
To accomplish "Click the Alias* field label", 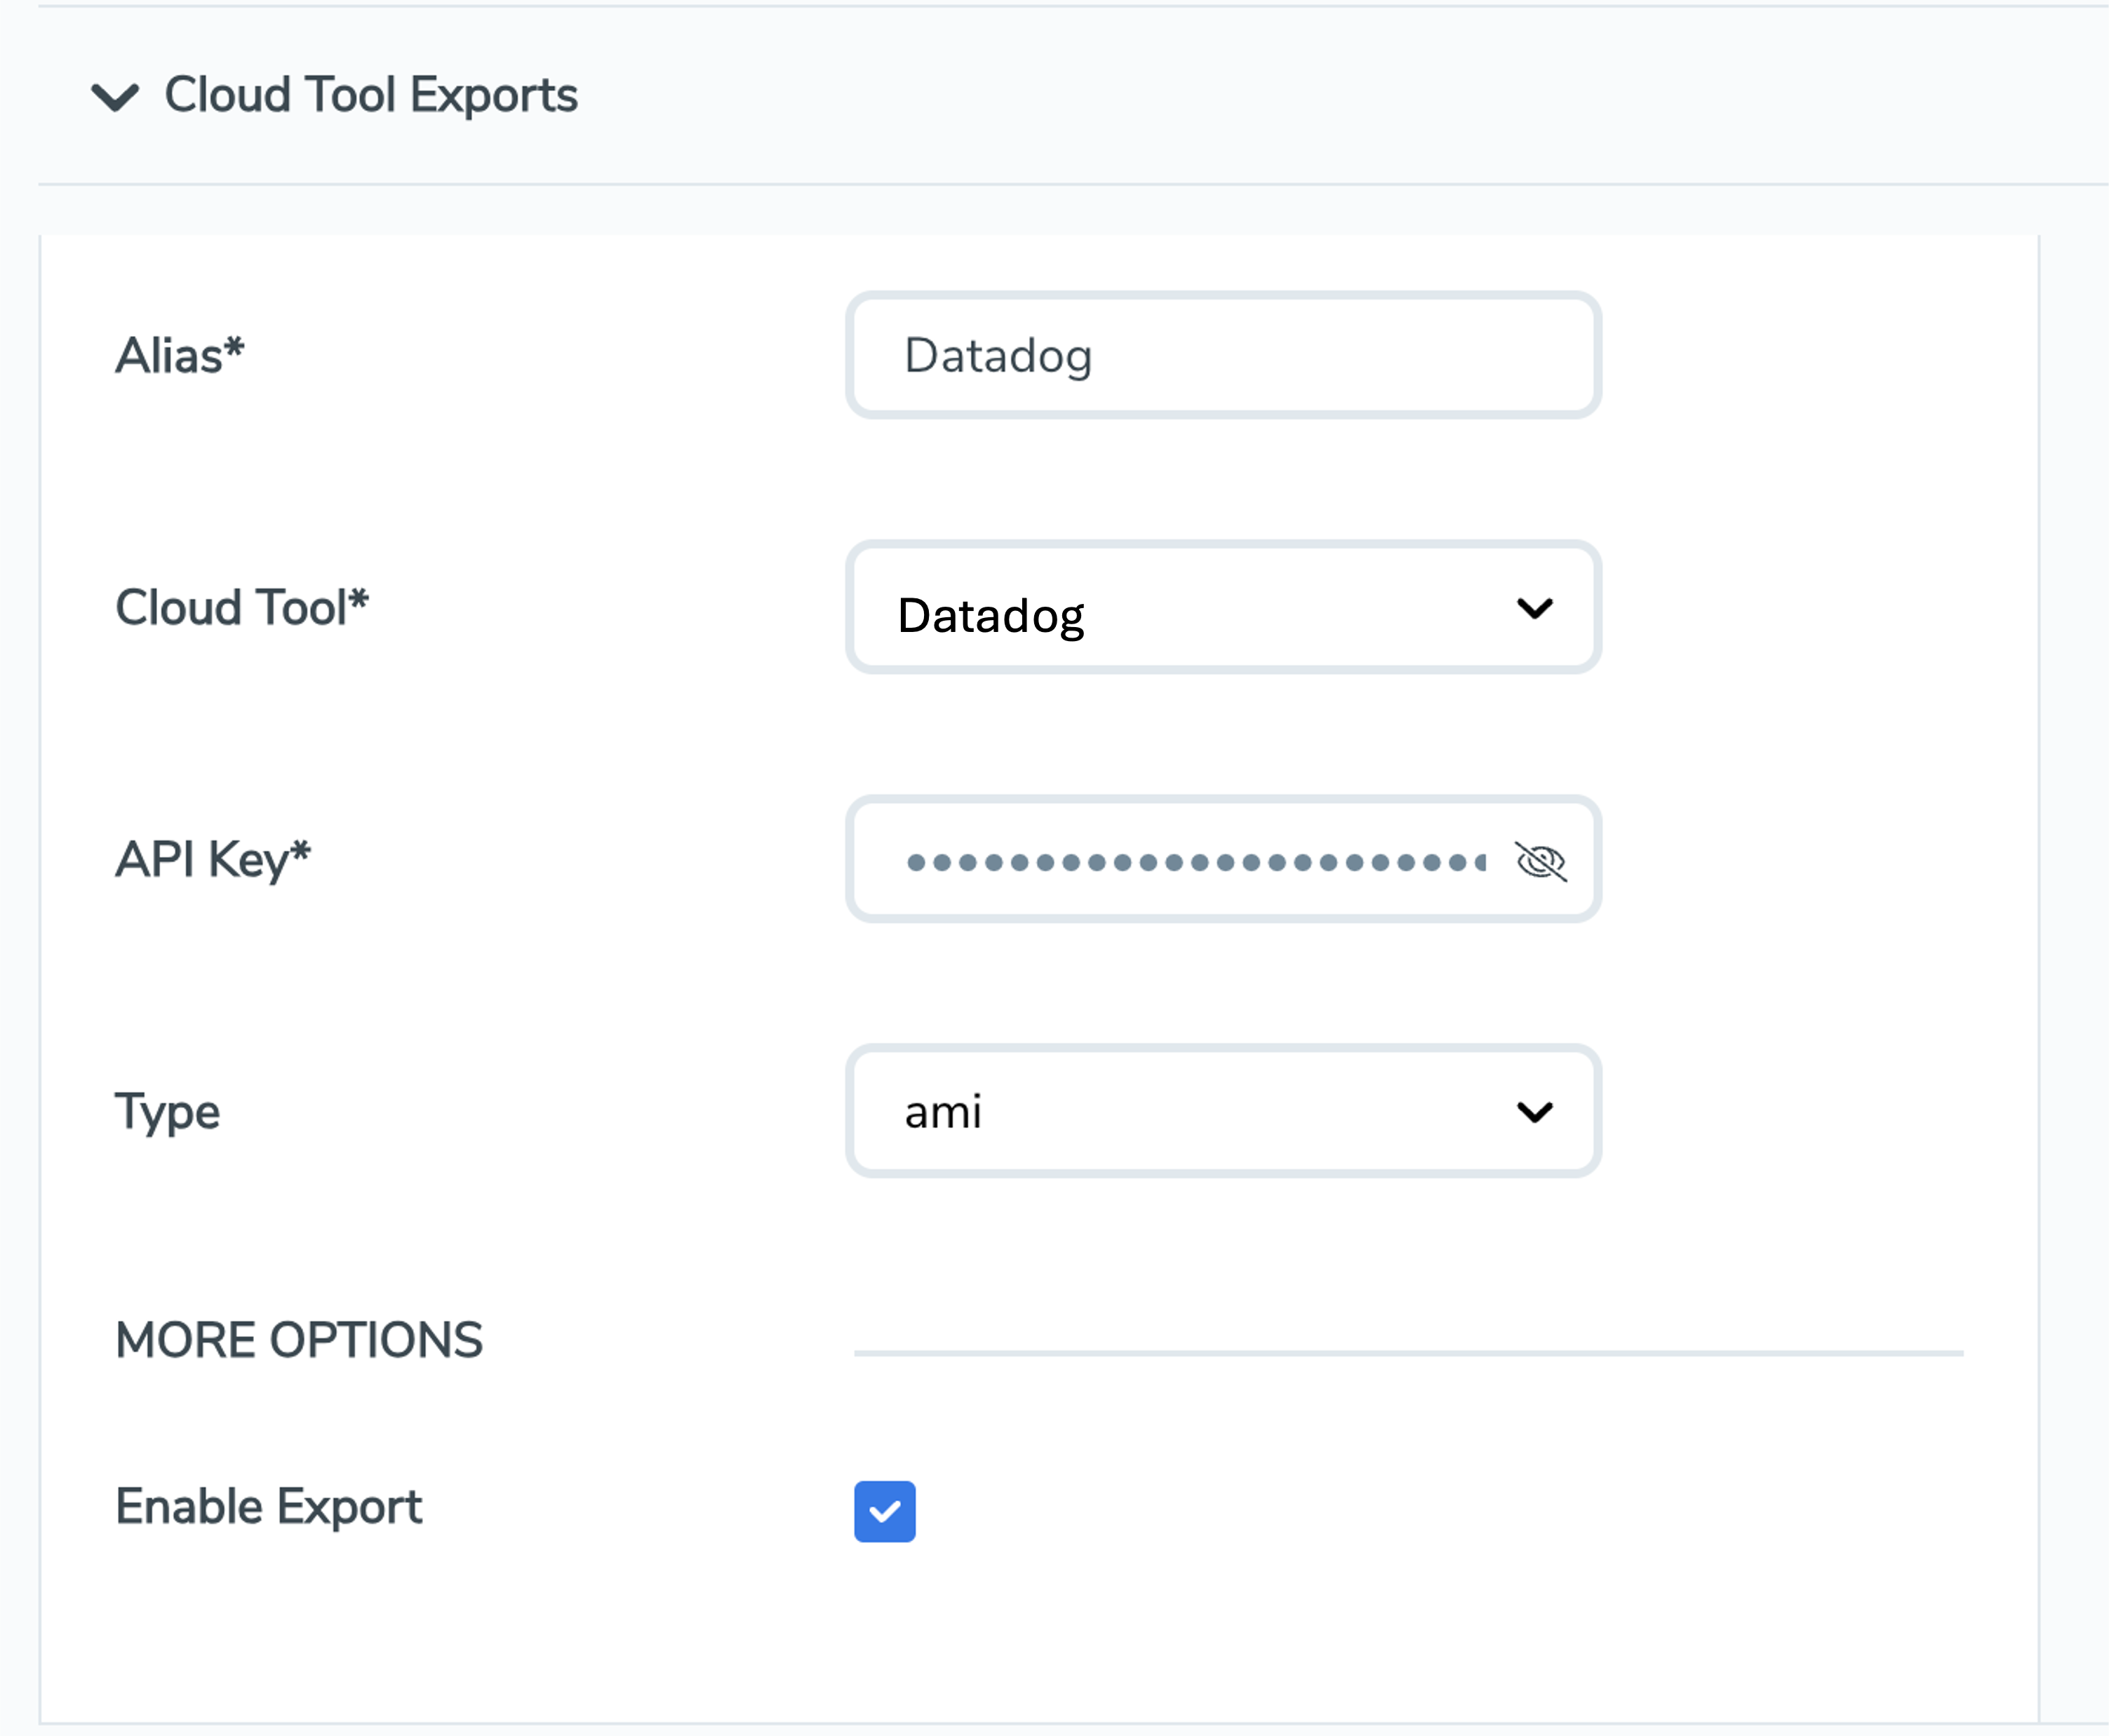I will [x=179, y=355].
